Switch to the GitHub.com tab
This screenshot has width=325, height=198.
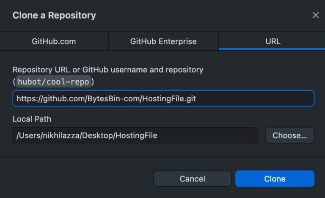(54, 41)
